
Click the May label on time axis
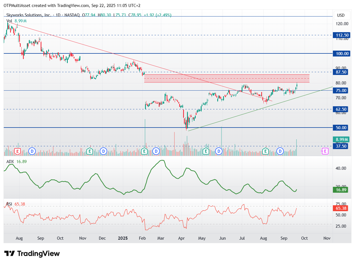coord(202,238)
